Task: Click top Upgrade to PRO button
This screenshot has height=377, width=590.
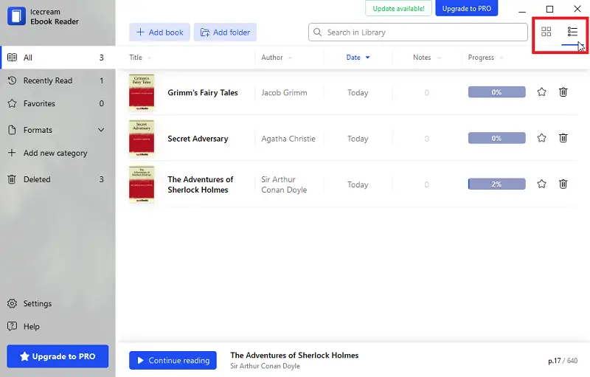Action: tap(467, 8)
